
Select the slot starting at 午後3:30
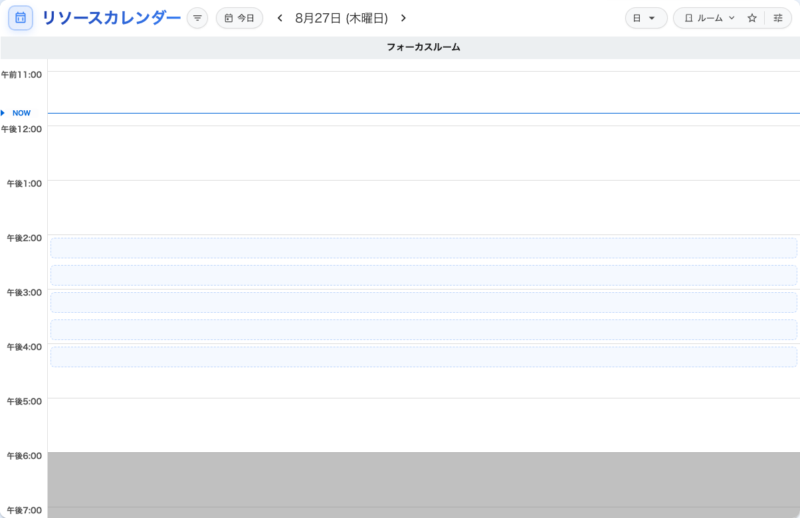pyautogui.click(x=424, y=329)
